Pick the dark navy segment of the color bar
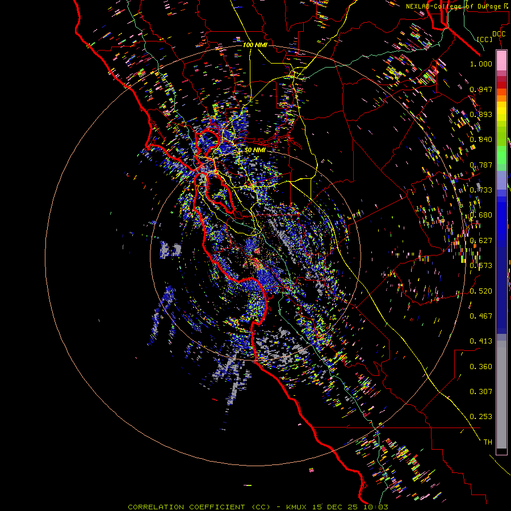 (x=501, y=290)
